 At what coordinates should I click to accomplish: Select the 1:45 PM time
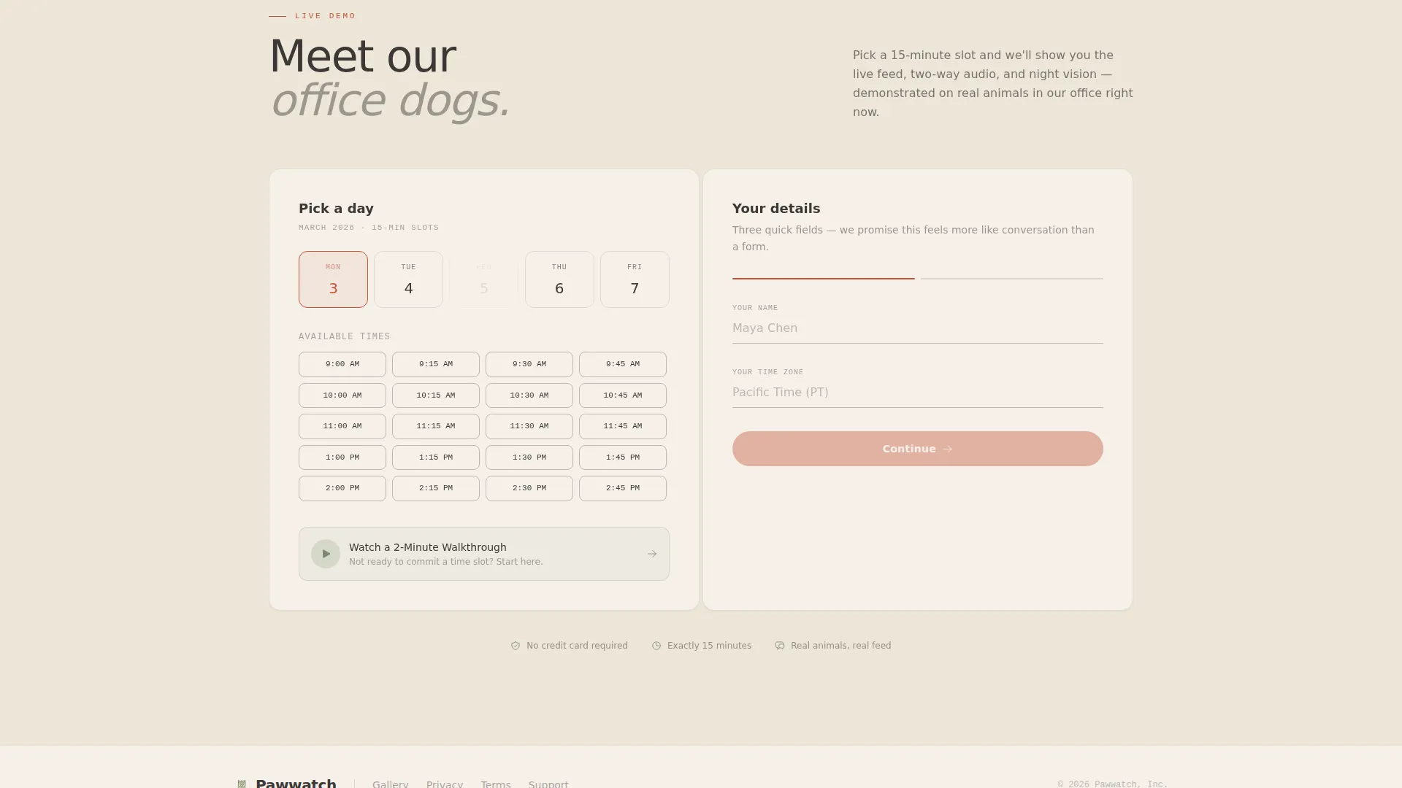click(x=623, y=457)
